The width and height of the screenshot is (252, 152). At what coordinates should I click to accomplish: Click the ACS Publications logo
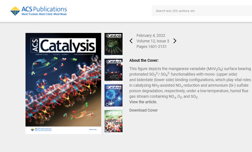point(39,11)
